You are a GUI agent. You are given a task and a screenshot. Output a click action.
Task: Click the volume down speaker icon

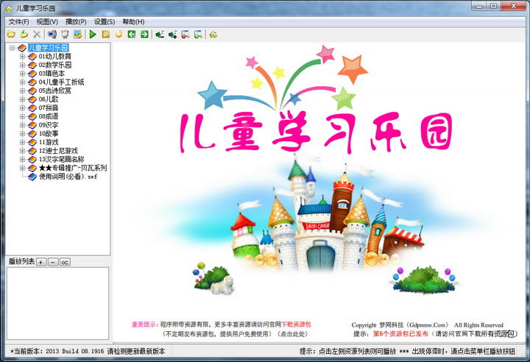(x=160, y=34)
